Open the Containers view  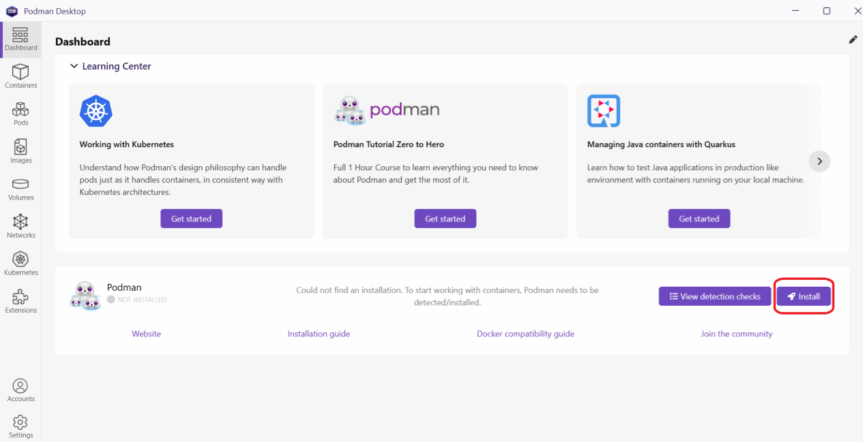pos(20,76)
